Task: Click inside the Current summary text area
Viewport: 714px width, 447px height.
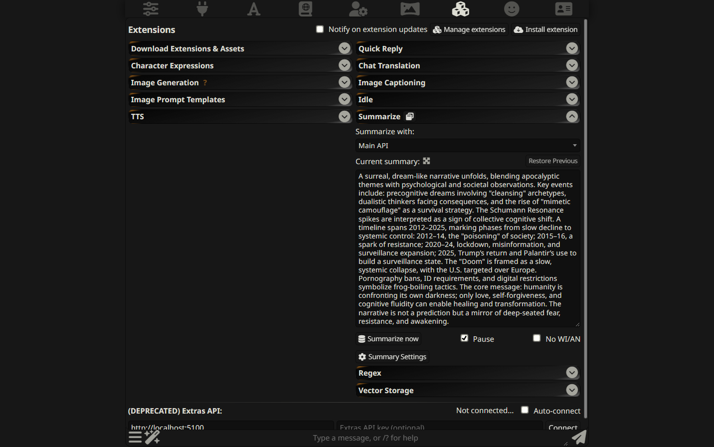Action: pos(468,248)
